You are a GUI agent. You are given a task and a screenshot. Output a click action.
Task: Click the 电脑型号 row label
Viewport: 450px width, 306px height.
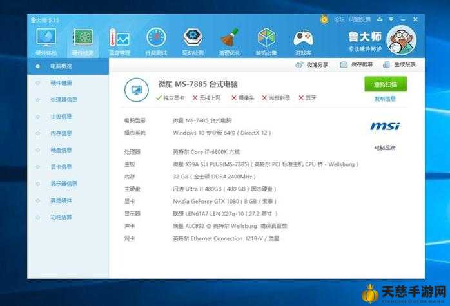(x=135, y=120)
